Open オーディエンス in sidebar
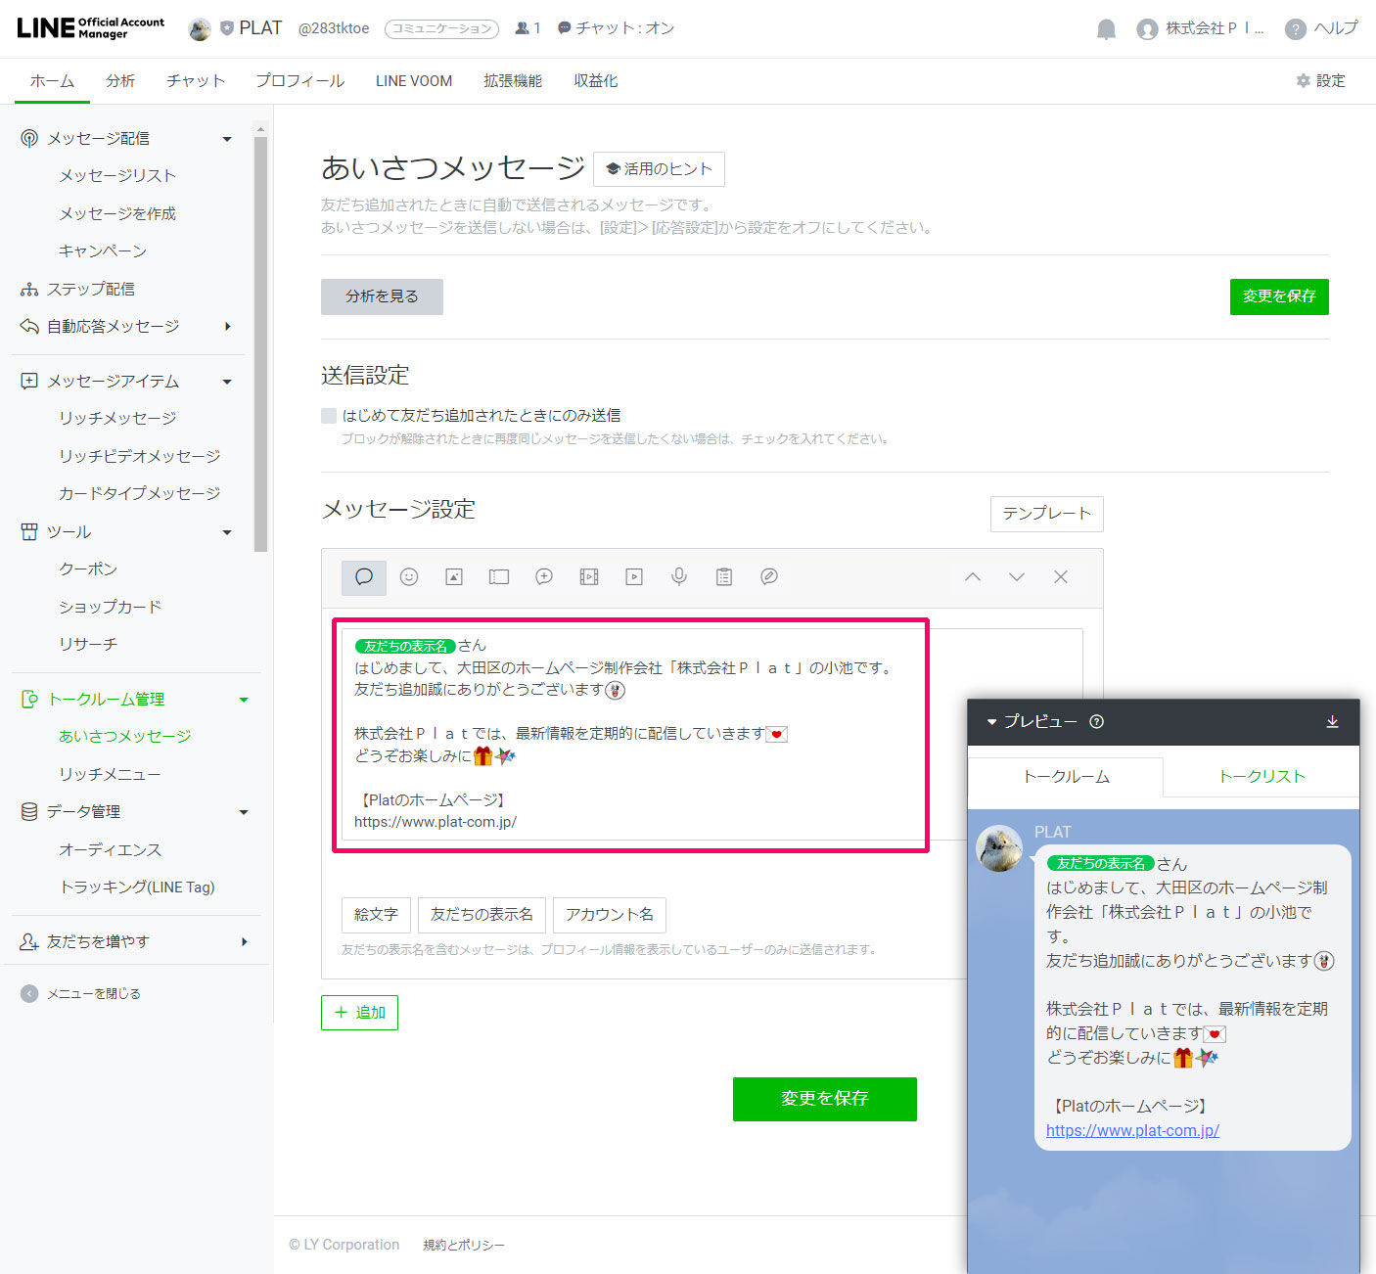Screen dimensions: 1376x1274 (111, 850)
